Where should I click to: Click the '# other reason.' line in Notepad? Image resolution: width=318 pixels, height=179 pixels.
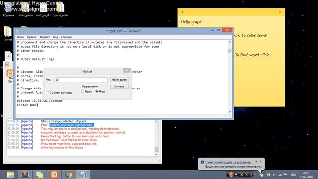(31, 51)
